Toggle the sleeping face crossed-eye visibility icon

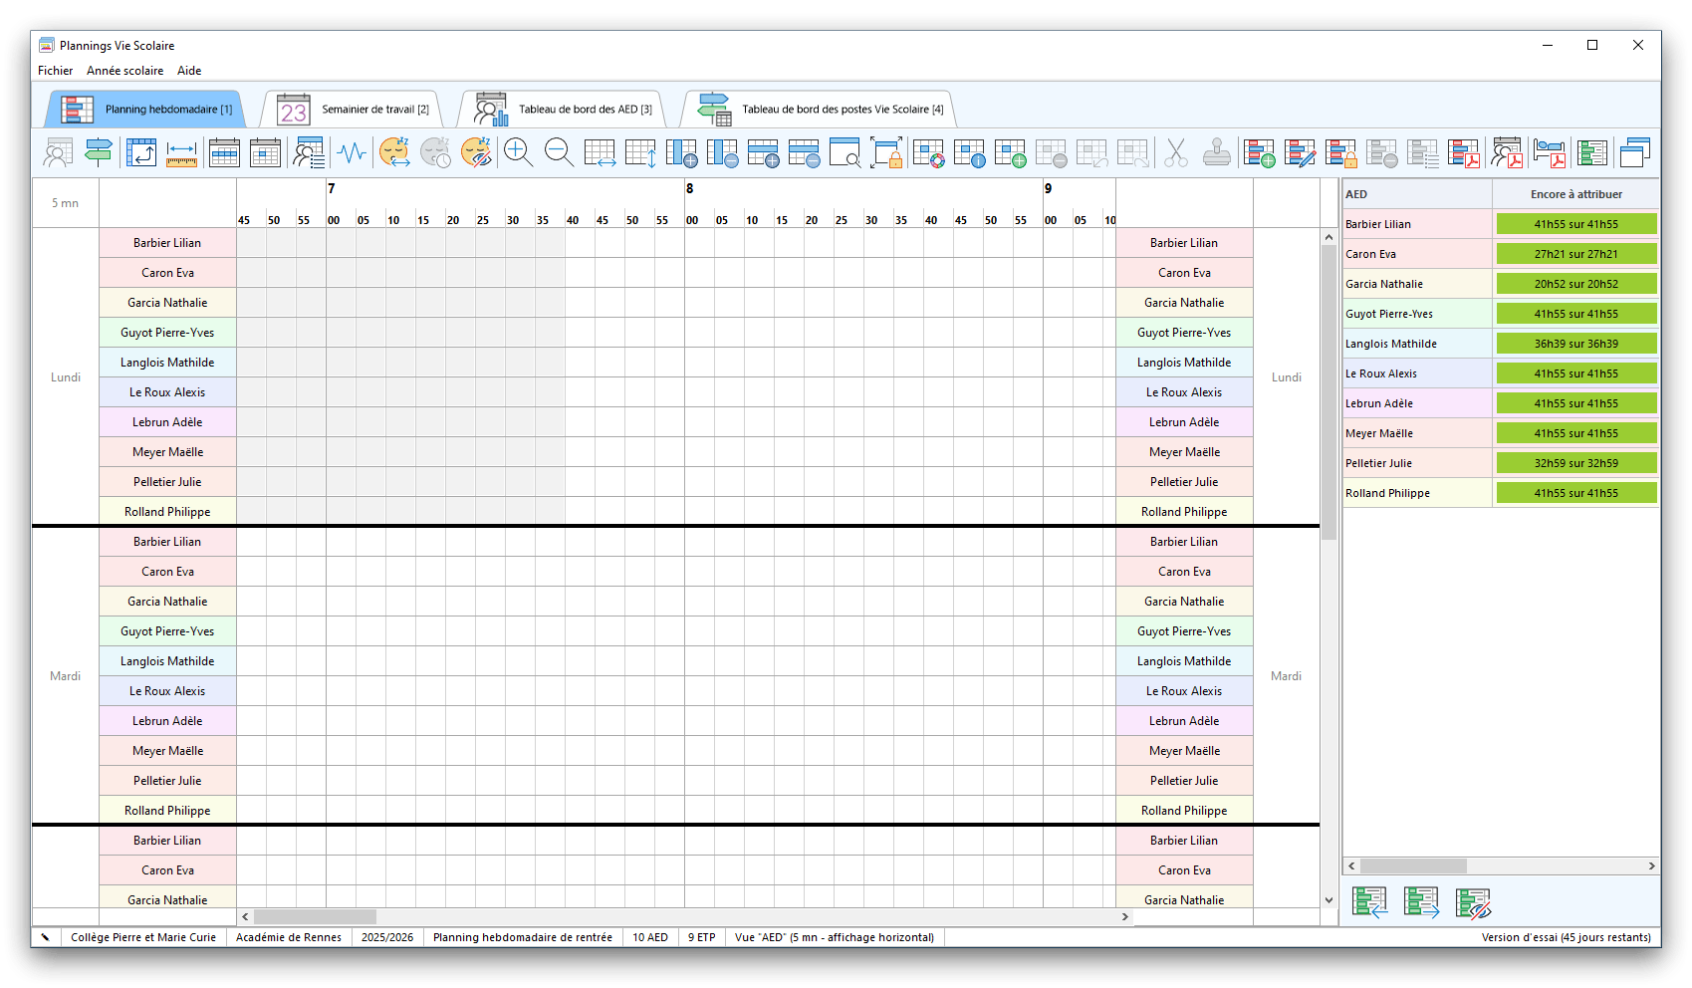(x=476, y=152)
